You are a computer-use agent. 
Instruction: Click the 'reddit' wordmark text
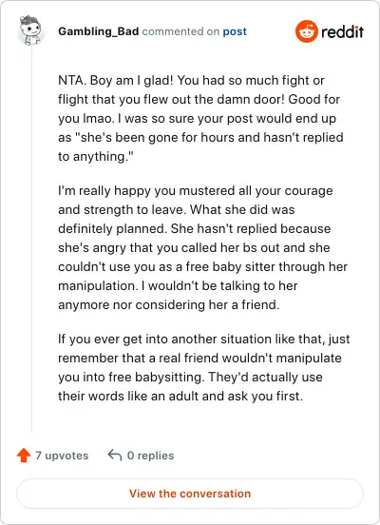[342, 31]
